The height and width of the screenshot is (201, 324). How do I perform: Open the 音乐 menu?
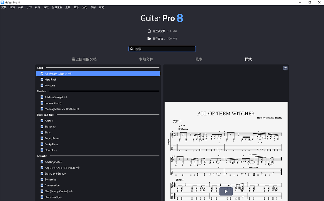click(76, 7)
